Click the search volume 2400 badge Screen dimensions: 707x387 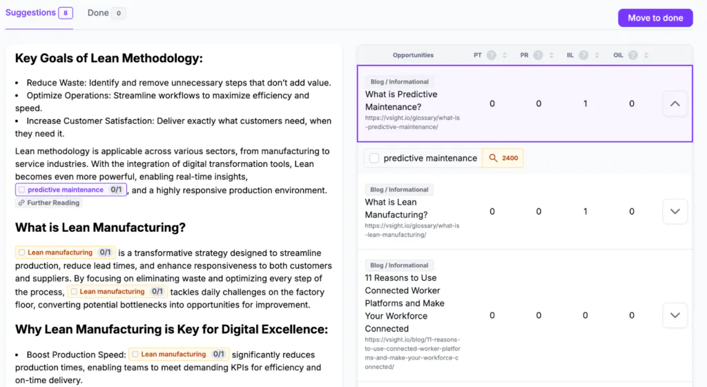503,158
